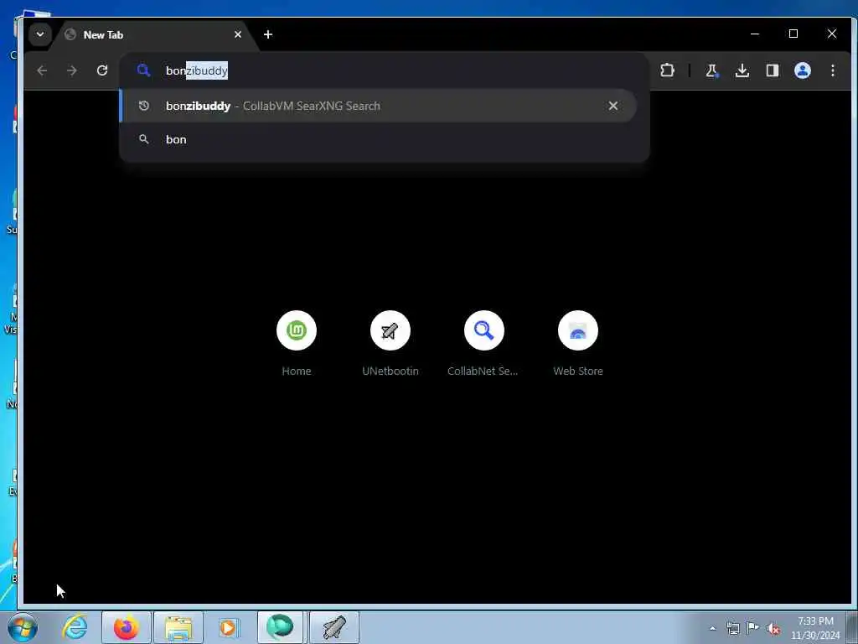Open the Home shortcut tile
The width and height of the screenshot is (858, 644).
pyautogui.click(x=297, y=330)
